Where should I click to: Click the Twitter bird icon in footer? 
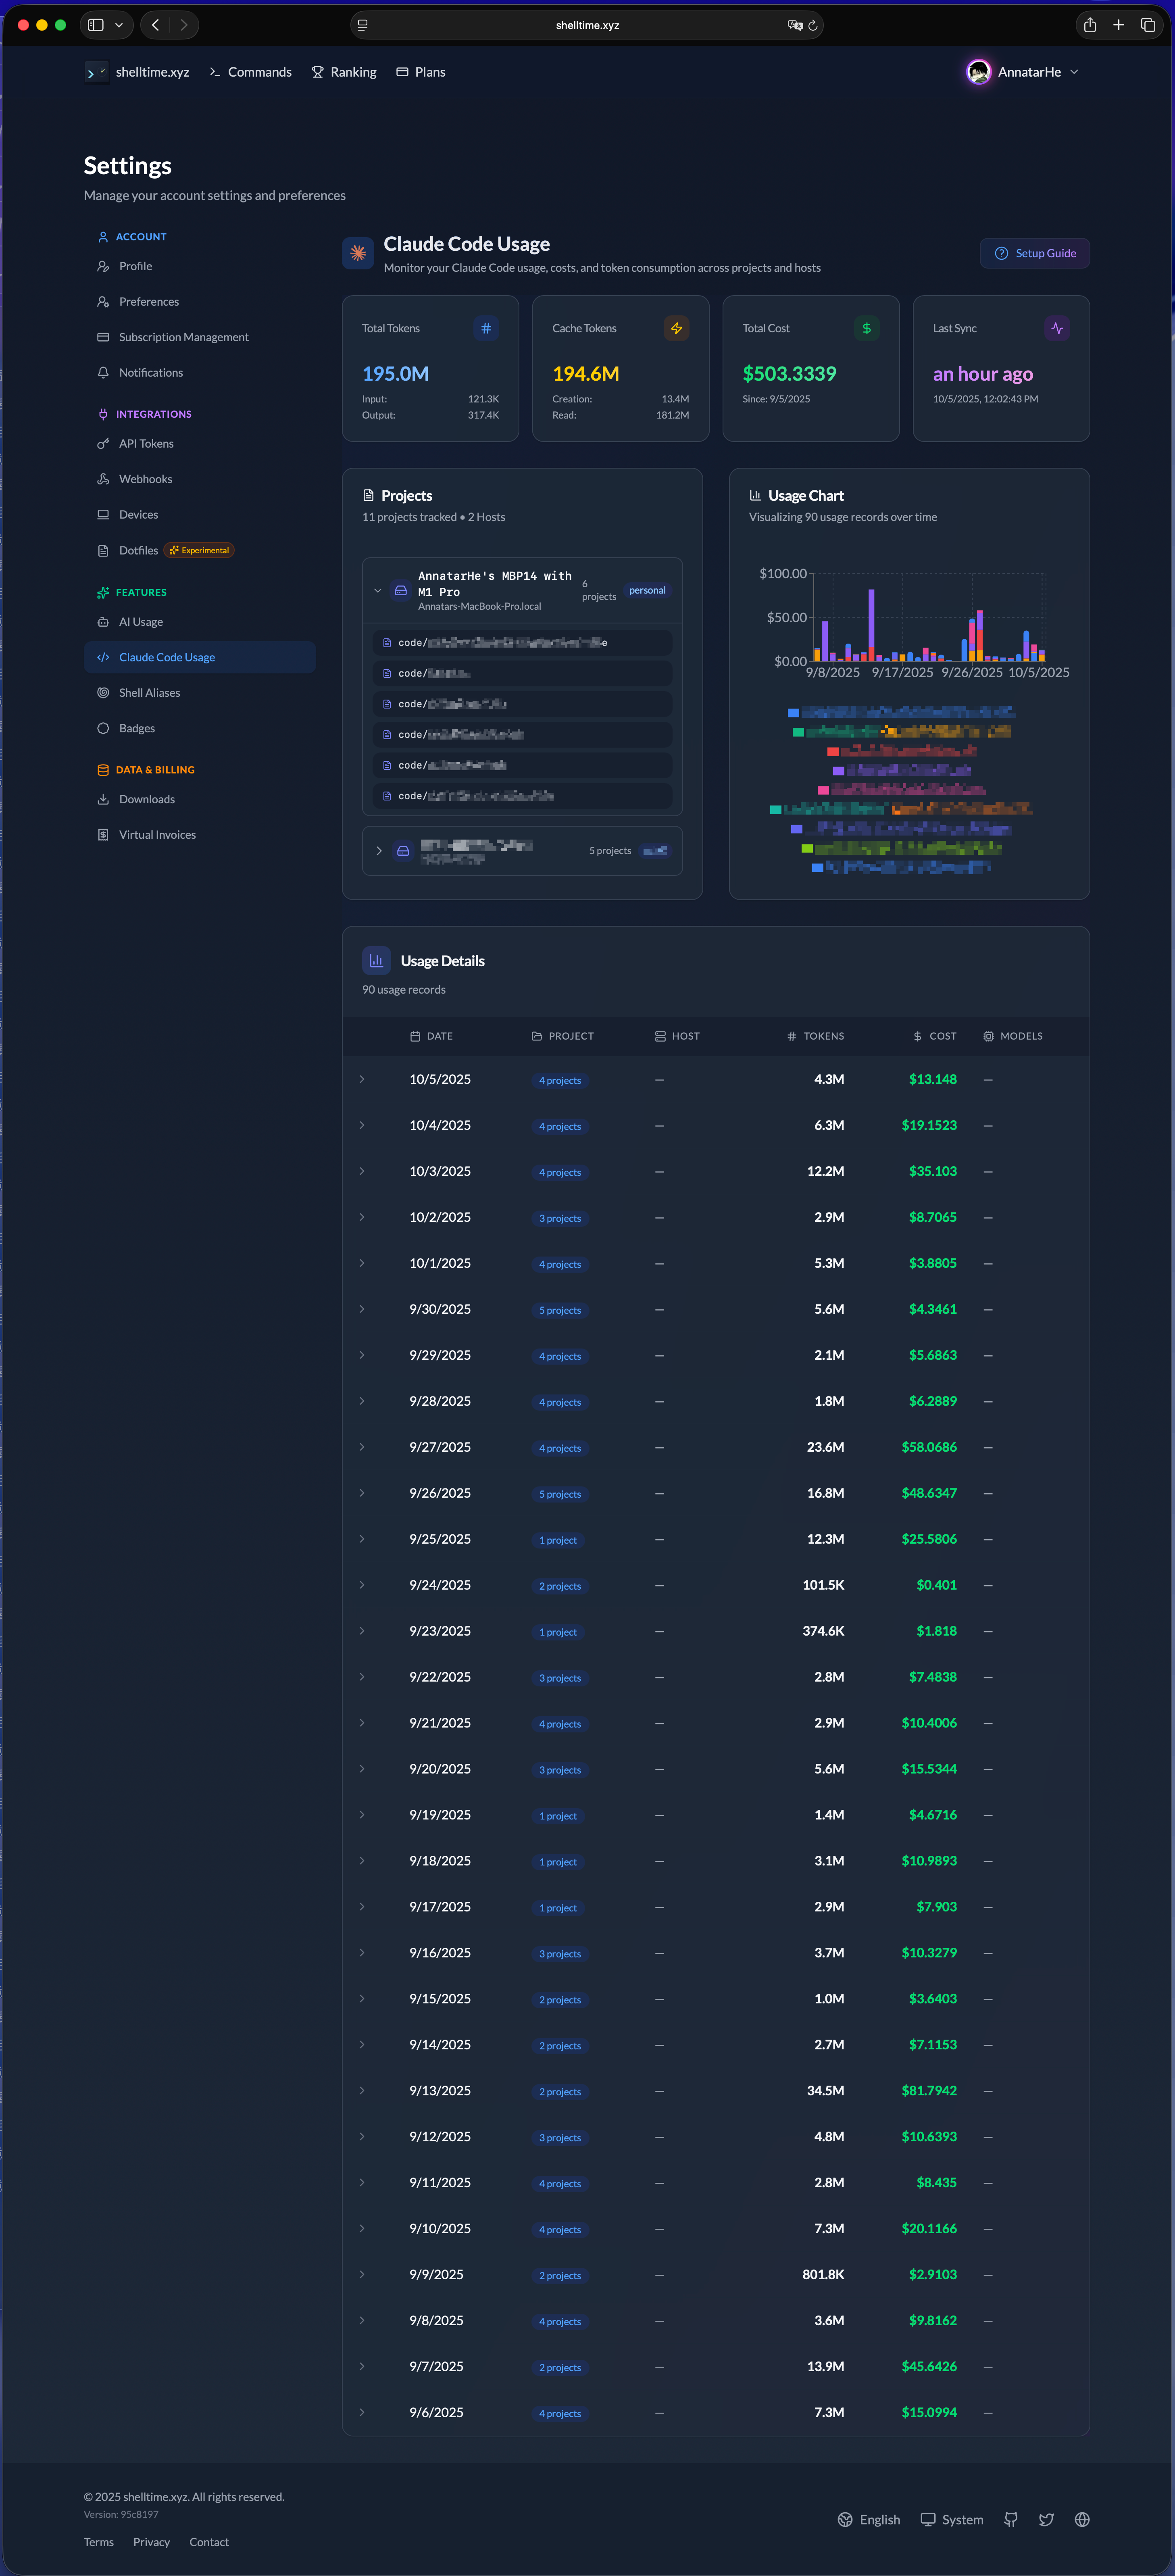[x=1046, y=2519]
